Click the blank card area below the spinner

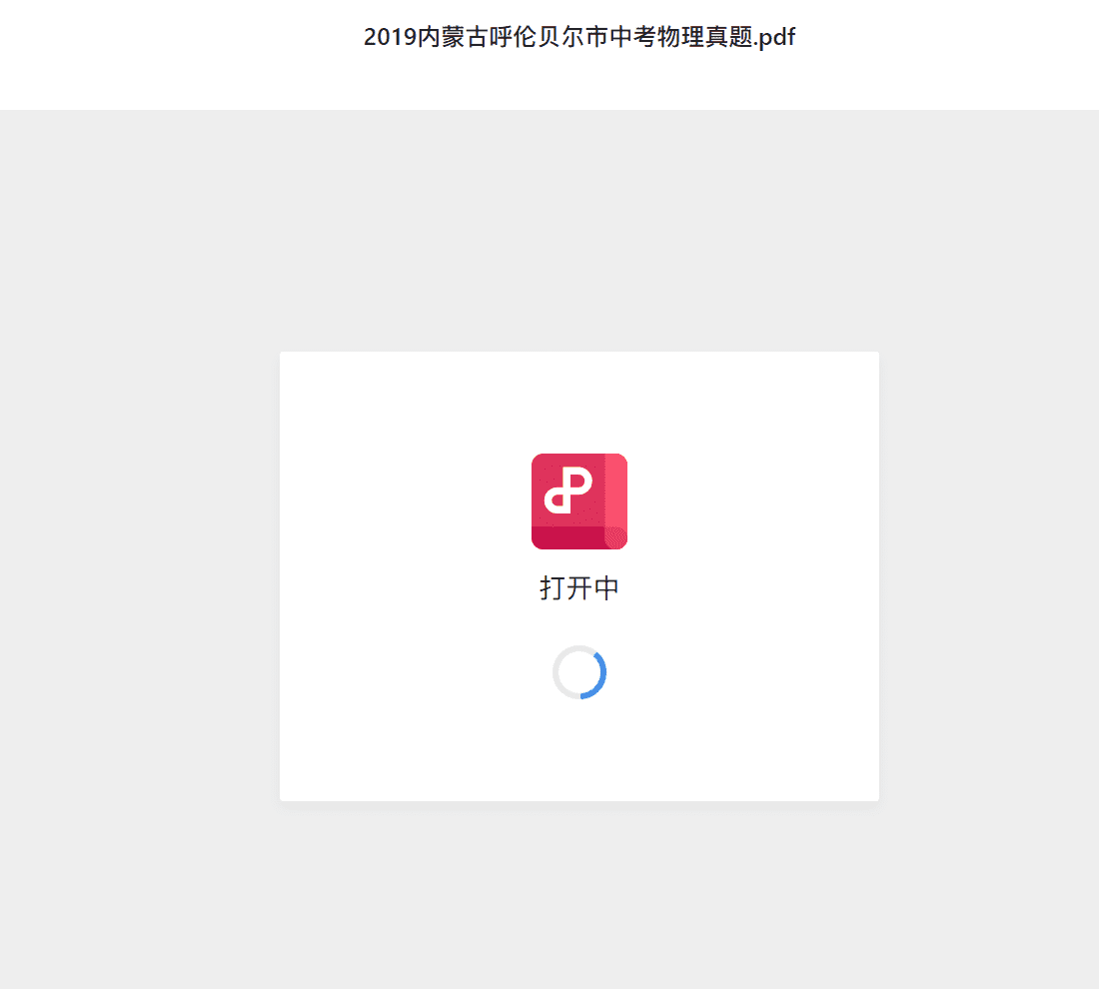click(x=578, y=750)
